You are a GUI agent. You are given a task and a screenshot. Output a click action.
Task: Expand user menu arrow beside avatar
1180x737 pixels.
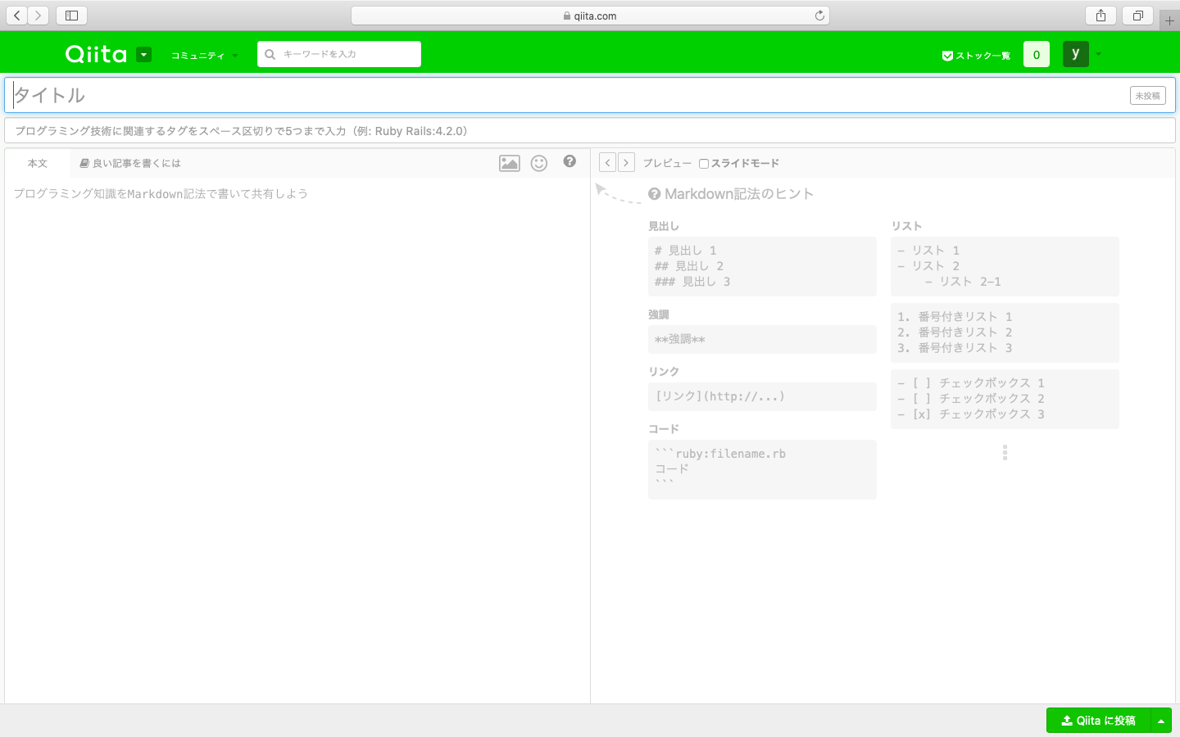(1098, 55)
